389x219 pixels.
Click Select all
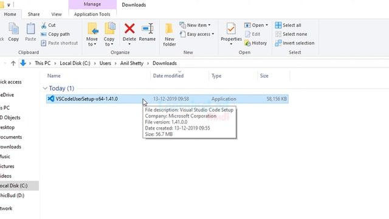[288, 25]
